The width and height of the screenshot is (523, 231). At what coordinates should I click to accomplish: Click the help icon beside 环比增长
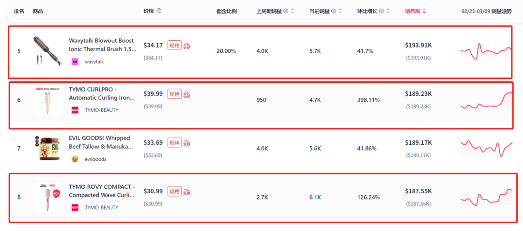click(382, 11)
